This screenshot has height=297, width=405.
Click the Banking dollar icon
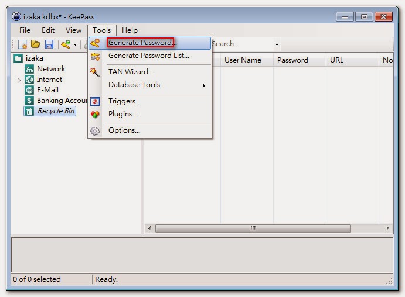click(29, 101)
